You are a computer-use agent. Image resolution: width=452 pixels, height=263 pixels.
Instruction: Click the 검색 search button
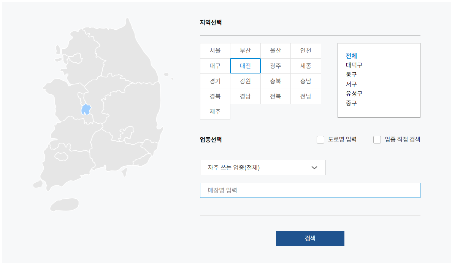coord(310,239)
